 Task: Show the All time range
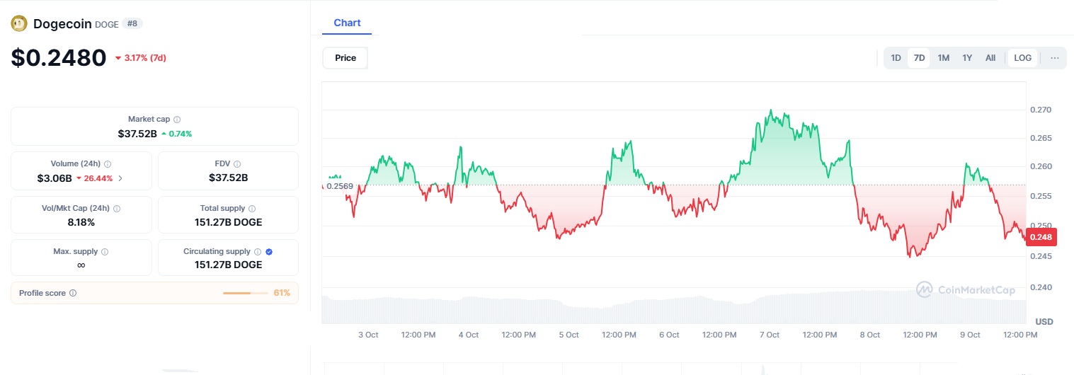tap(990, 58)
